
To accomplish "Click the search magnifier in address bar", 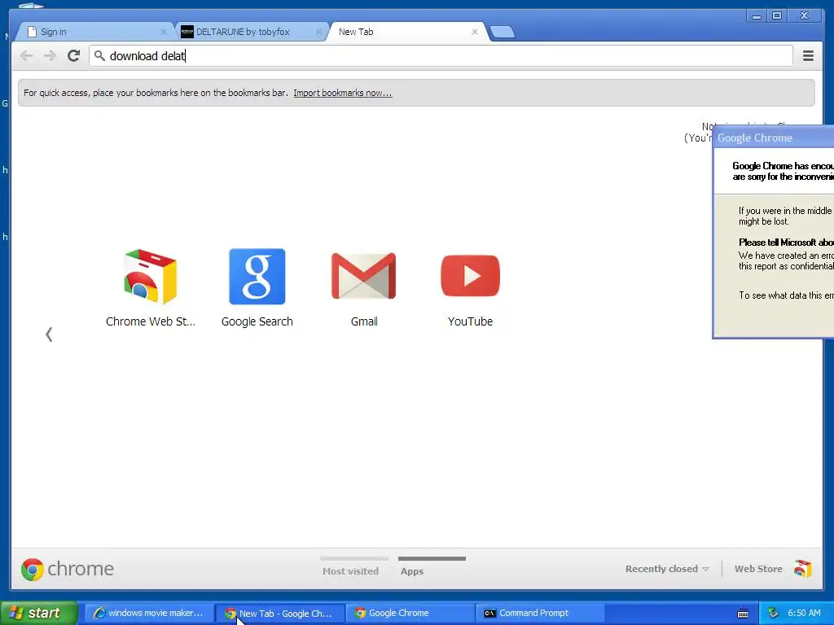I will tap(99, 55).
